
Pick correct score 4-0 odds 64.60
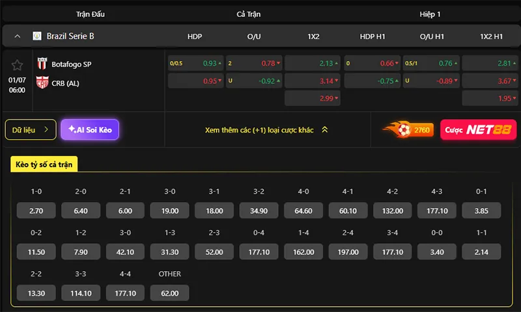tap(303, 211)
